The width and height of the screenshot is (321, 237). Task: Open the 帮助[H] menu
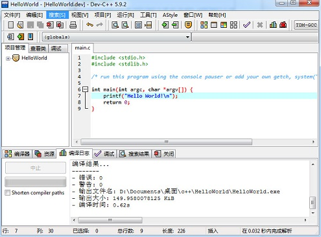[217, 15]
